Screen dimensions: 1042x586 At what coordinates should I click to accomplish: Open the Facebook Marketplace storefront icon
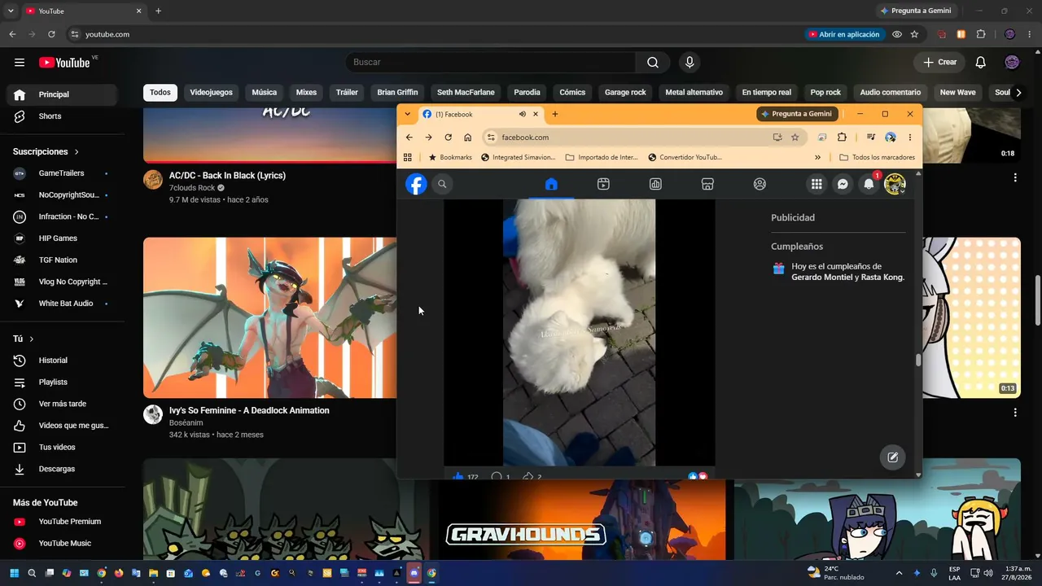click(x=707, y=184)
